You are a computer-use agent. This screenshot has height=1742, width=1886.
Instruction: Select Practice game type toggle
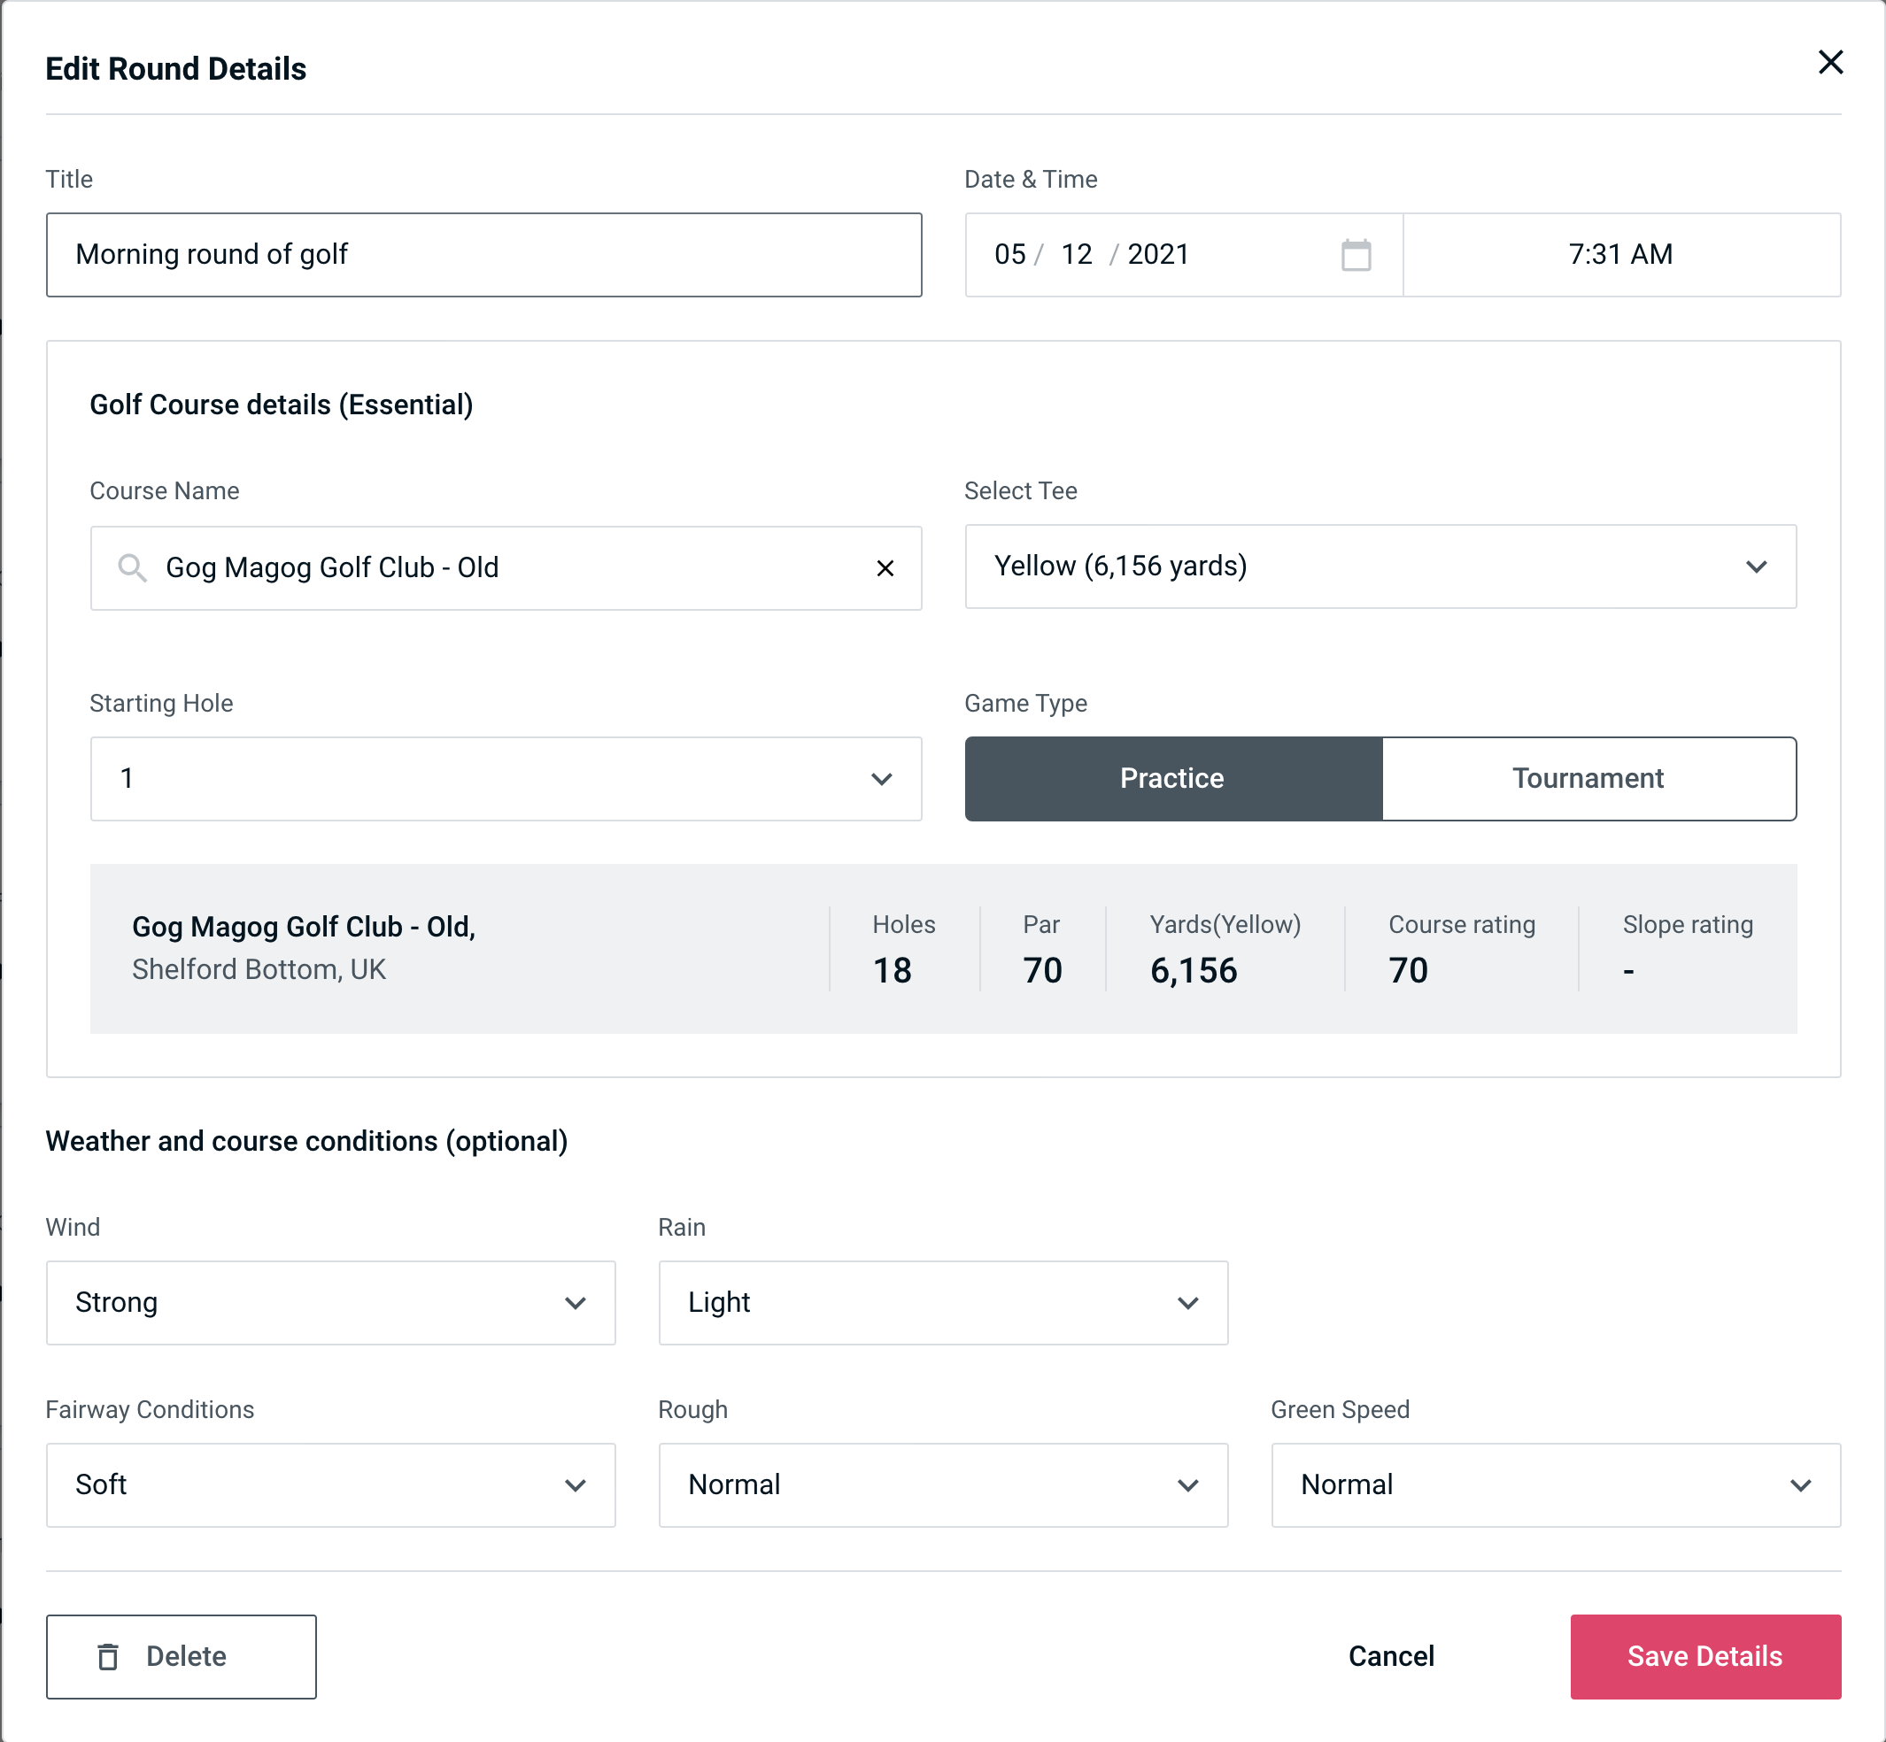click(x=1173, y=778)
